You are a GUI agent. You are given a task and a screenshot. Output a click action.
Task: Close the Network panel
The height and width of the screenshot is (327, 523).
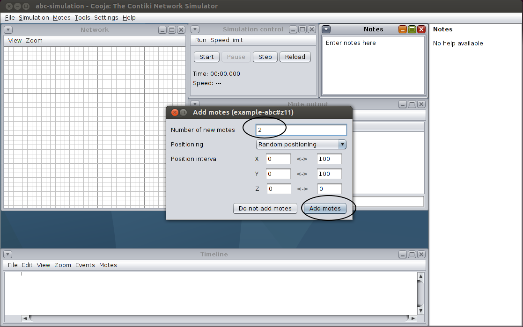pyautogui.click(x=181, y=30)
